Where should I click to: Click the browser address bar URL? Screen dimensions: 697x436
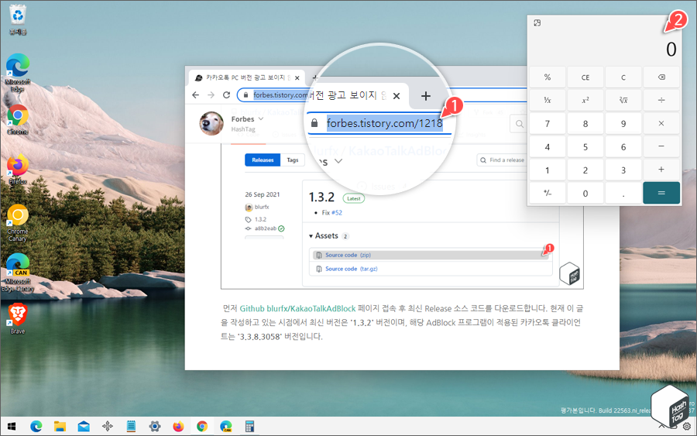[280, 95]
